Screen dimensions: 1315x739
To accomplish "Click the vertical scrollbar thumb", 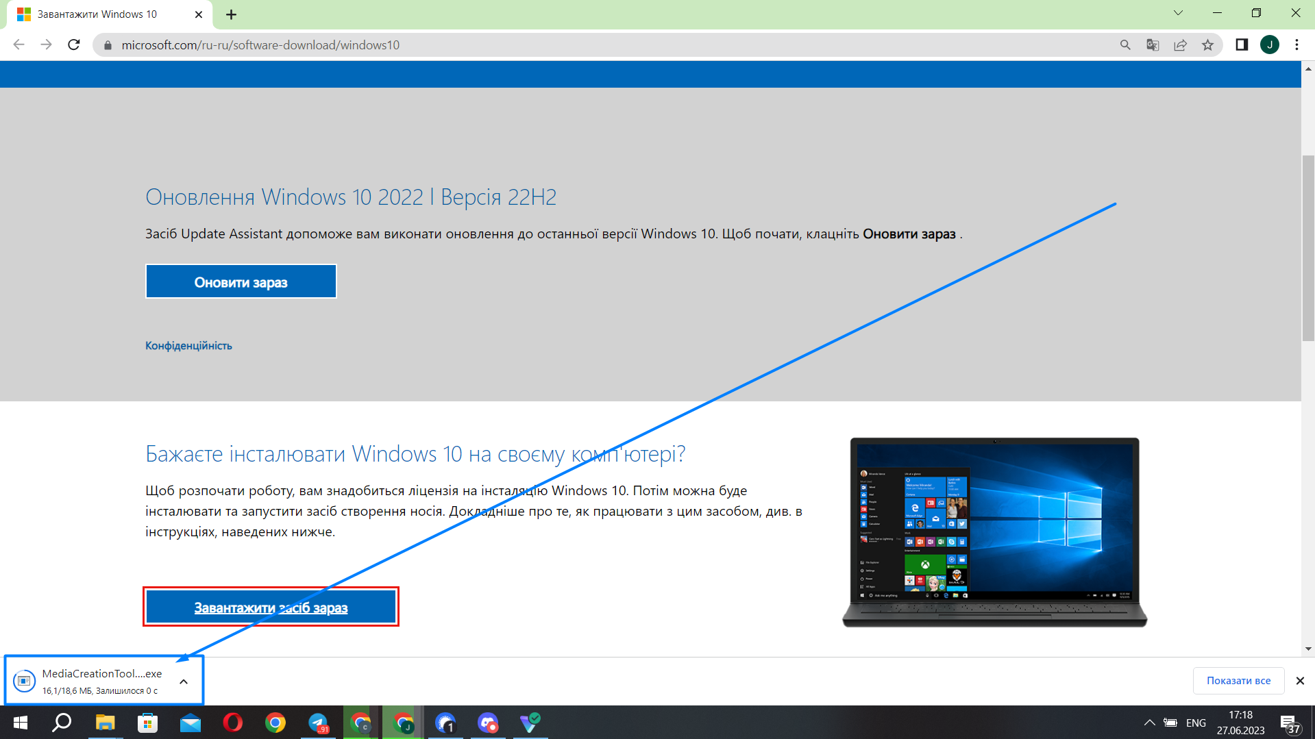I will click(x=1308, y=248).
